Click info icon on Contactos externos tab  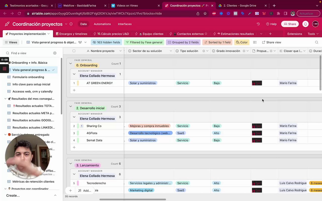(206, 34)
